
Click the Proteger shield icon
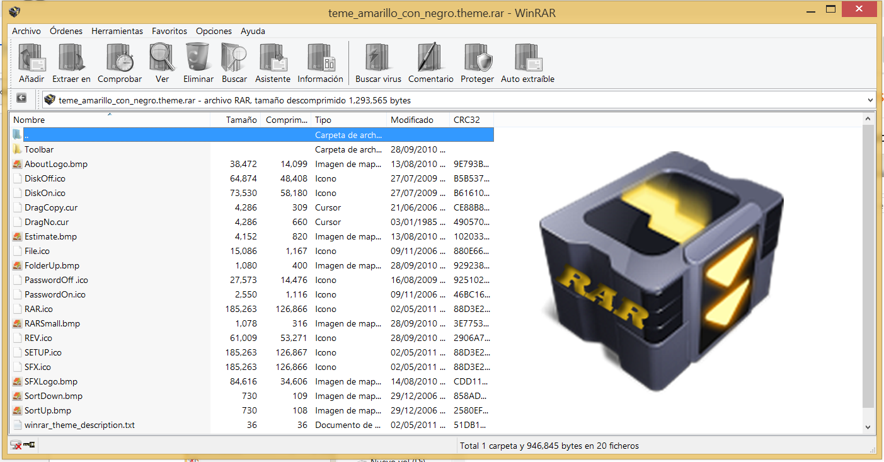coord(478,58)
